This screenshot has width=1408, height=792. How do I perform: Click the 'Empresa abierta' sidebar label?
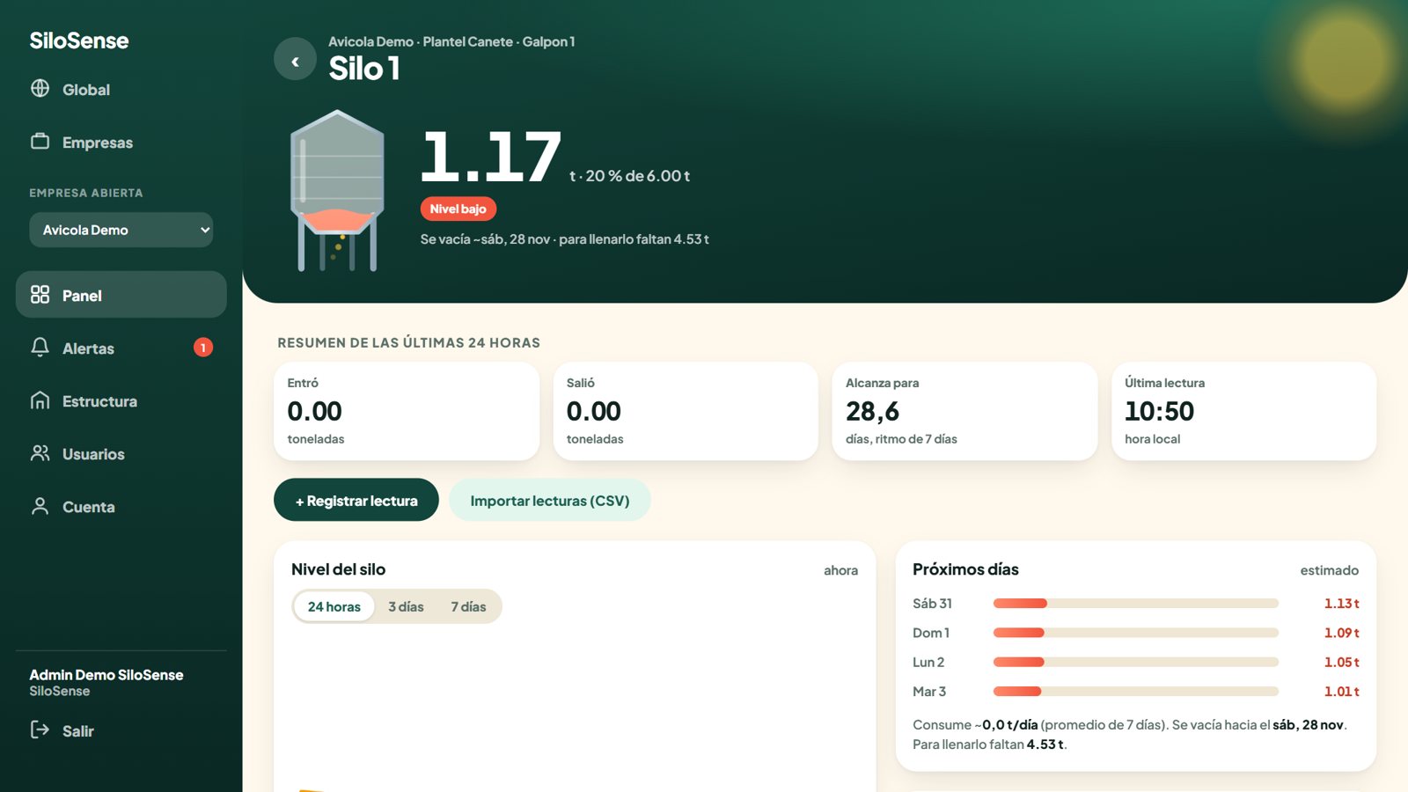click(86, 193)
